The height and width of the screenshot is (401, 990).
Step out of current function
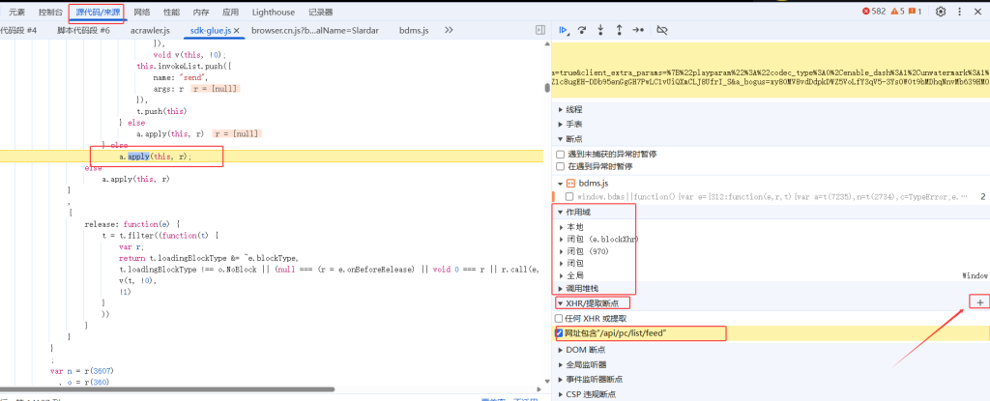coord(619,31)
